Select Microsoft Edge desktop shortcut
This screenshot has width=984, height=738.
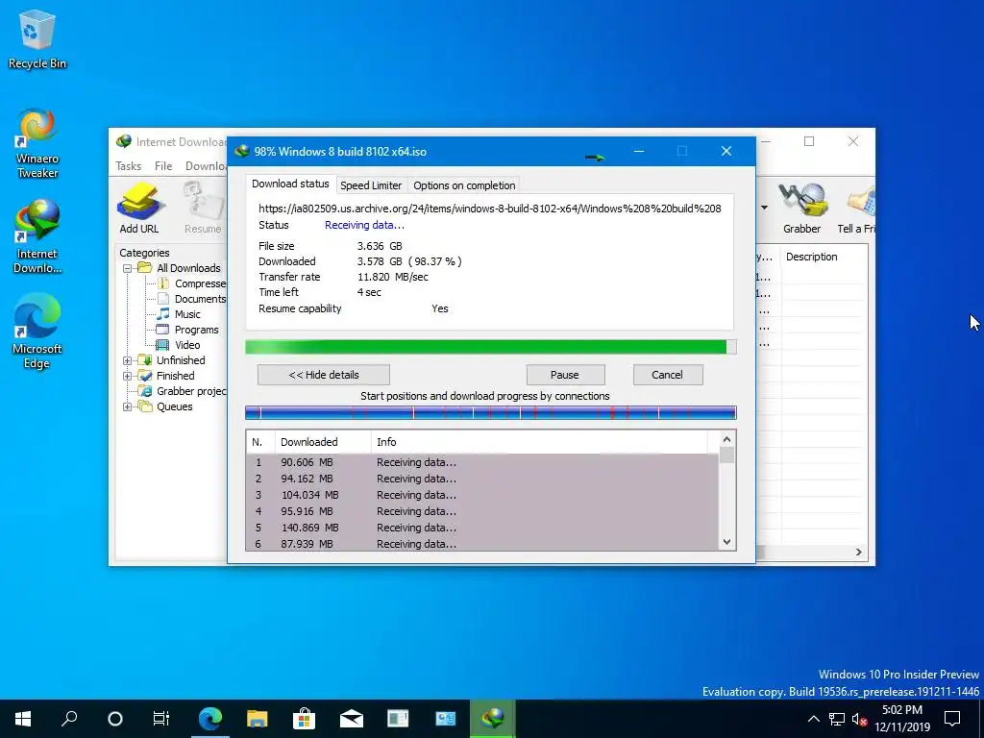[x=37, y=332]
